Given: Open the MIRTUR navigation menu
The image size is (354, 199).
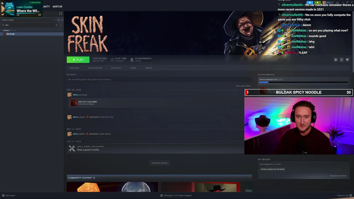Looking at the screenshot, I should click(58, 7).
